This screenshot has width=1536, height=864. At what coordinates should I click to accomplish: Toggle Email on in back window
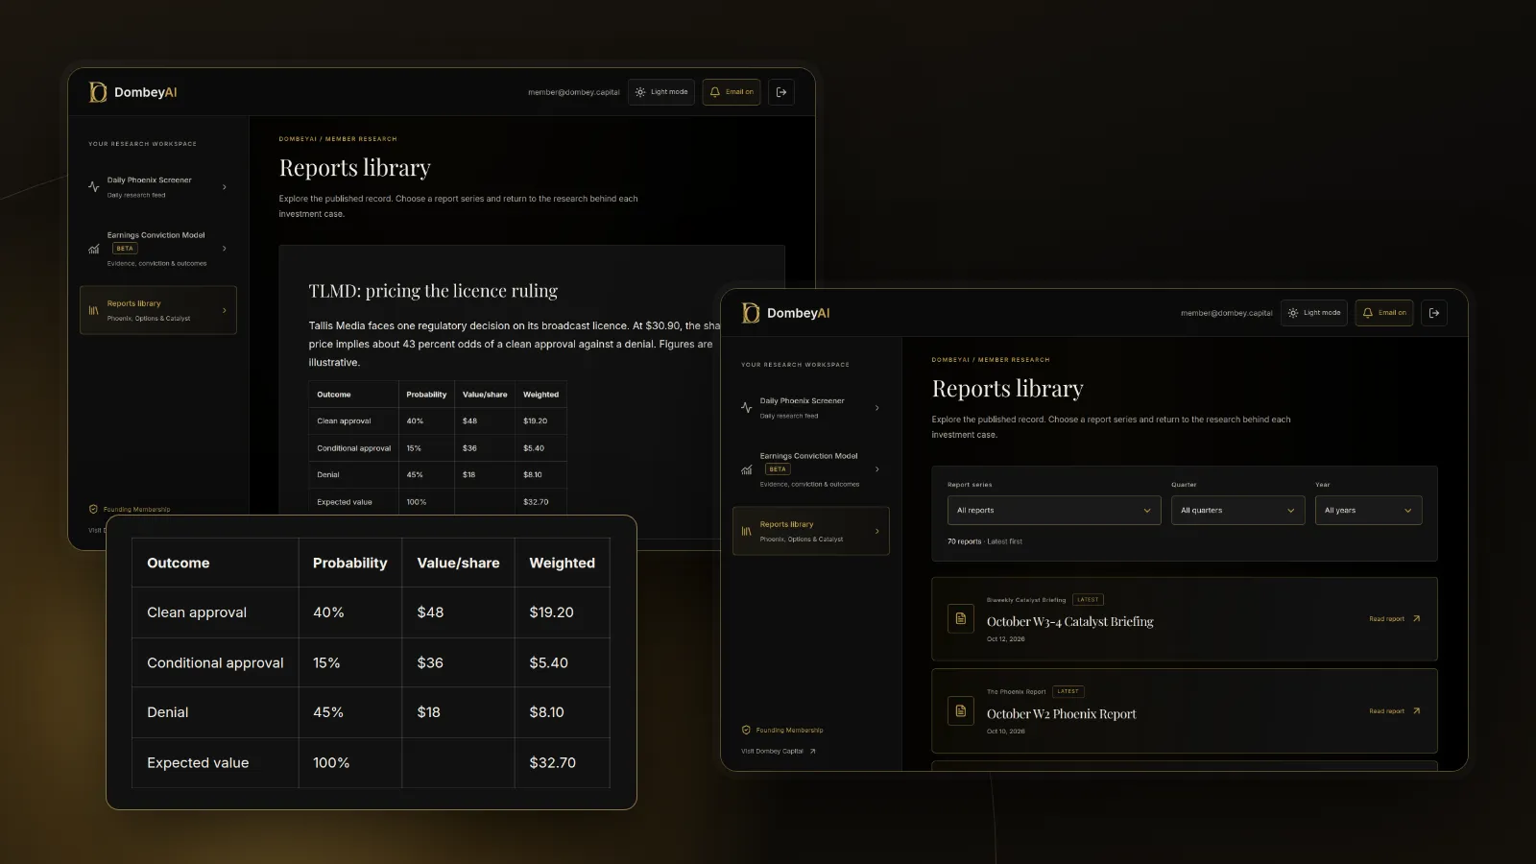click(x=732, y=92)
